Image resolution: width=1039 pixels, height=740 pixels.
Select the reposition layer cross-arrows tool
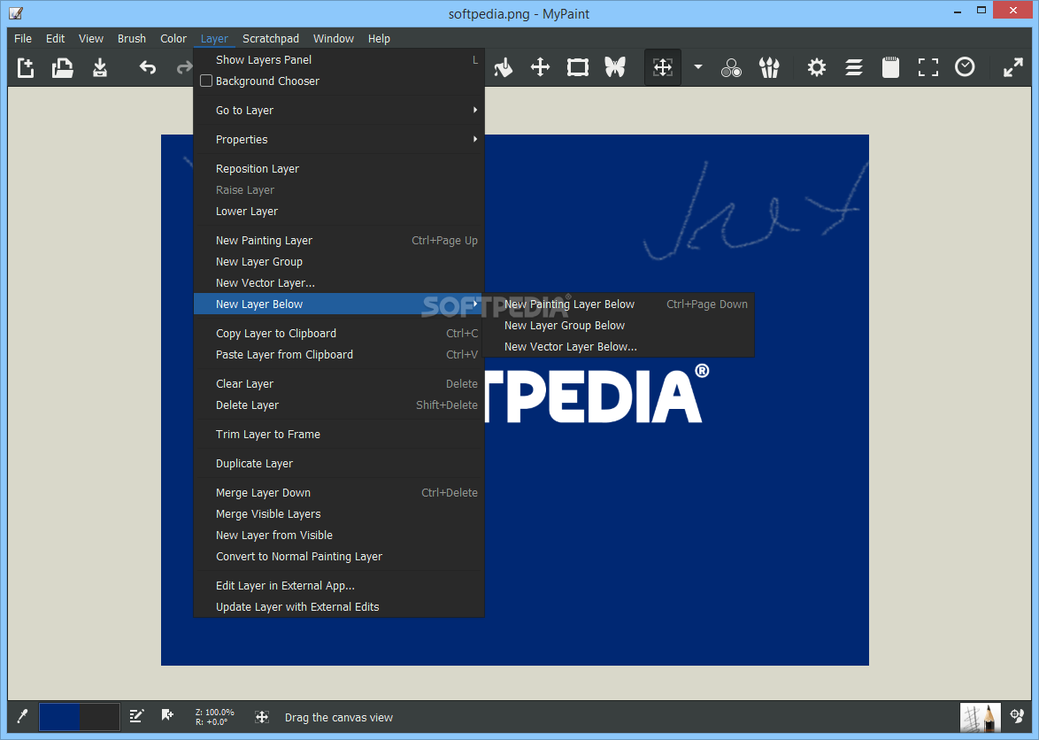pos(540,67)
